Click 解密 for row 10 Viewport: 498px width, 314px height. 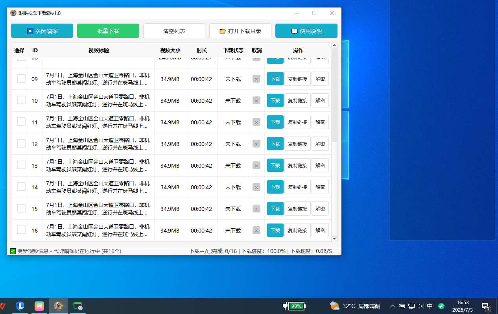[x=320, y=100]
